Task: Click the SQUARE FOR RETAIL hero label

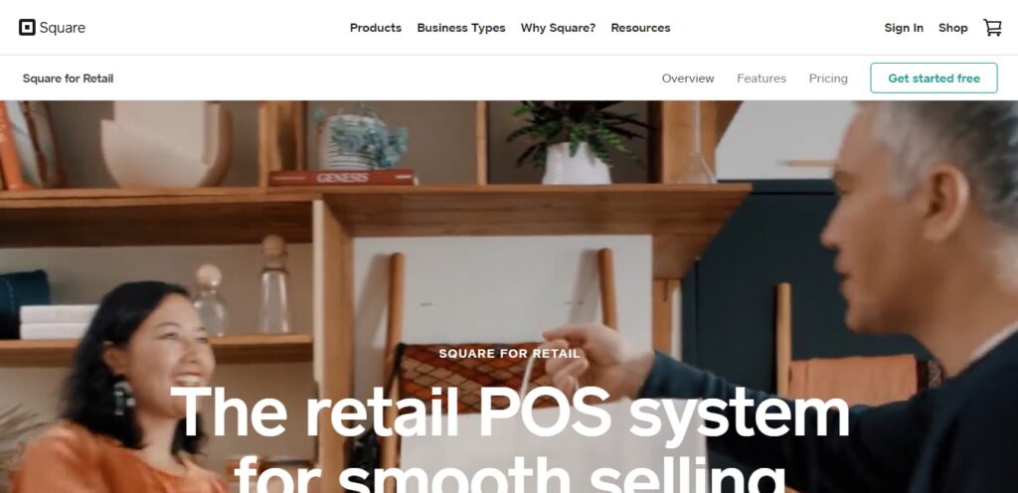Action: click(510, 354)
